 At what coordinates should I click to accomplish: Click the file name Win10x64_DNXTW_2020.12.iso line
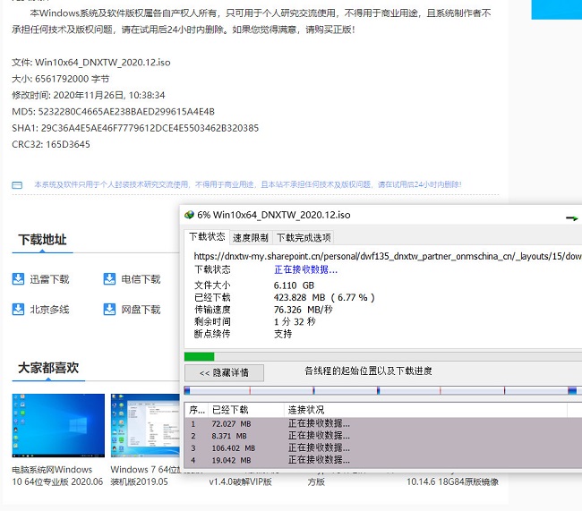[91, 63]
